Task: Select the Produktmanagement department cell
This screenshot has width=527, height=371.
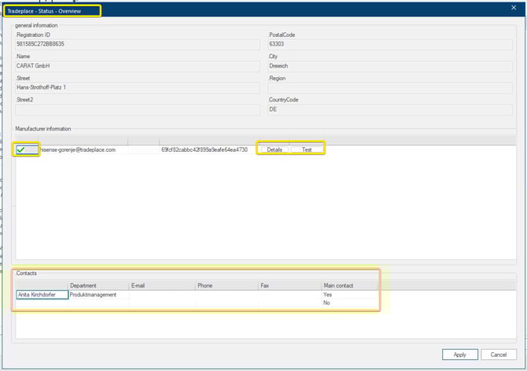Action: coord(98,295)
